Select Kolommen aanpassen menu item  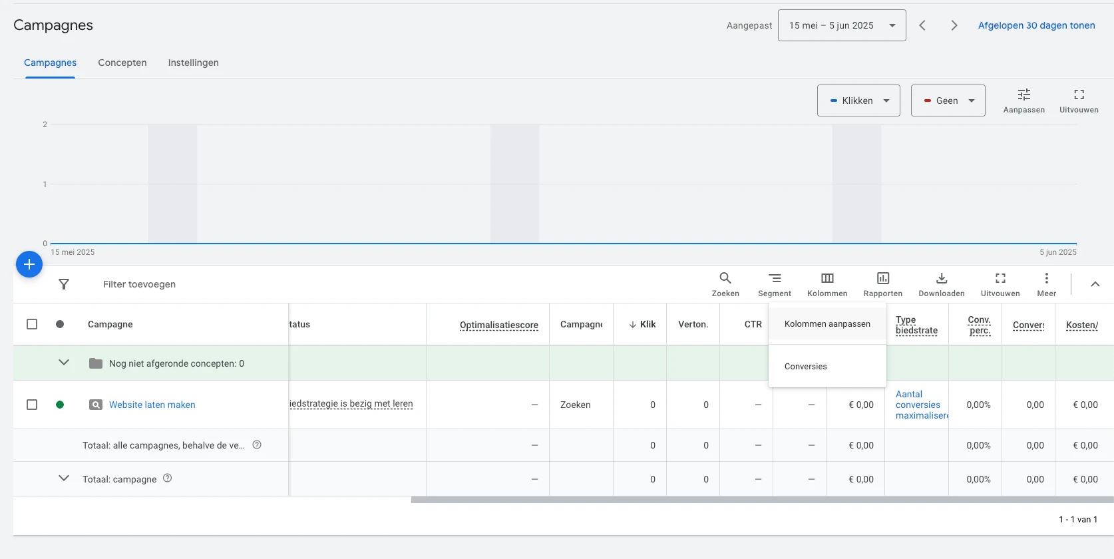coord(827,324)
